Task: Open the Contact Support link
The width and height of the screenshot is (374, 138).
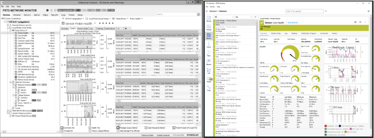Action: coord(163,135)
